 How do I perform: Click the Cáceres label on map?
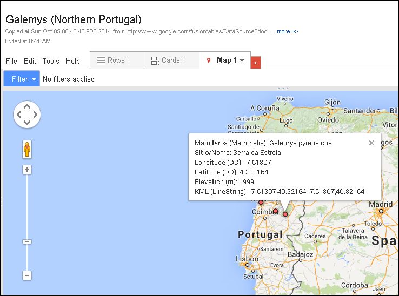315,236
